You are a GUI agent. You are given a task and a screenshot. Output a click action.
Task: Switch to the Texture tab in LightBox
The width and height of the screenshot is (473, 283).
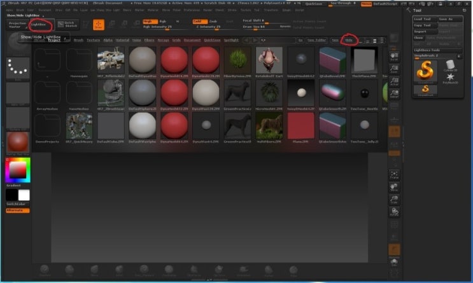(93, 40)
